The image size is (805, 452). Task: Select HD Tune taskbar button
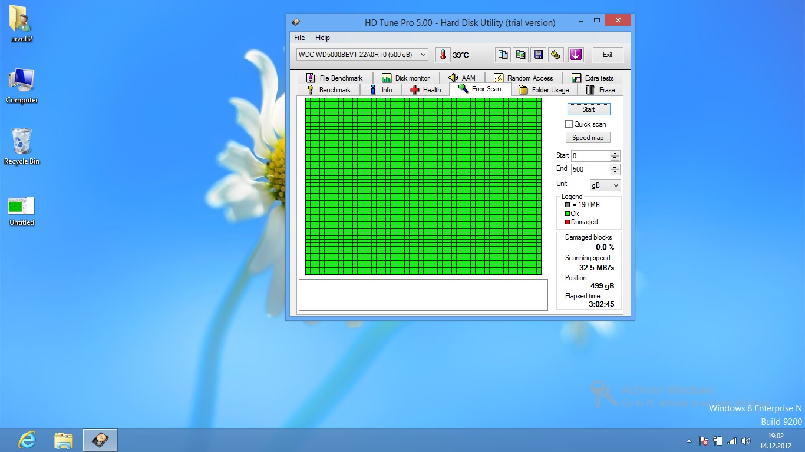click(100, 440)
